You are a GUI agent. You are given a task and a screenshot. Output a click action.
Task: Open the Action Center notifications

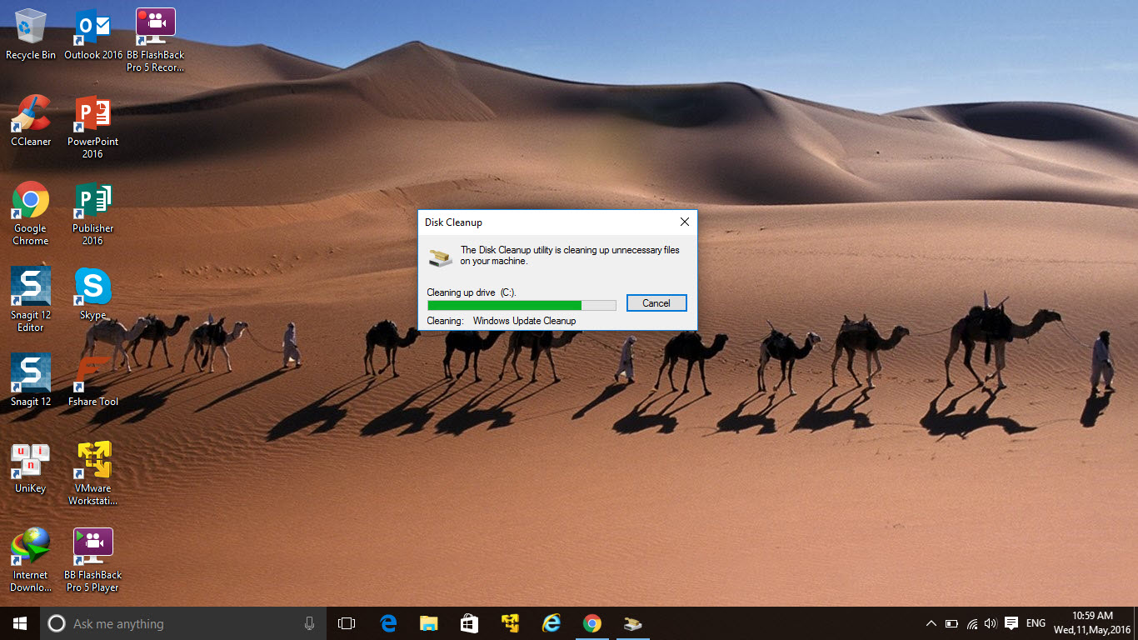click(1011, 623)
